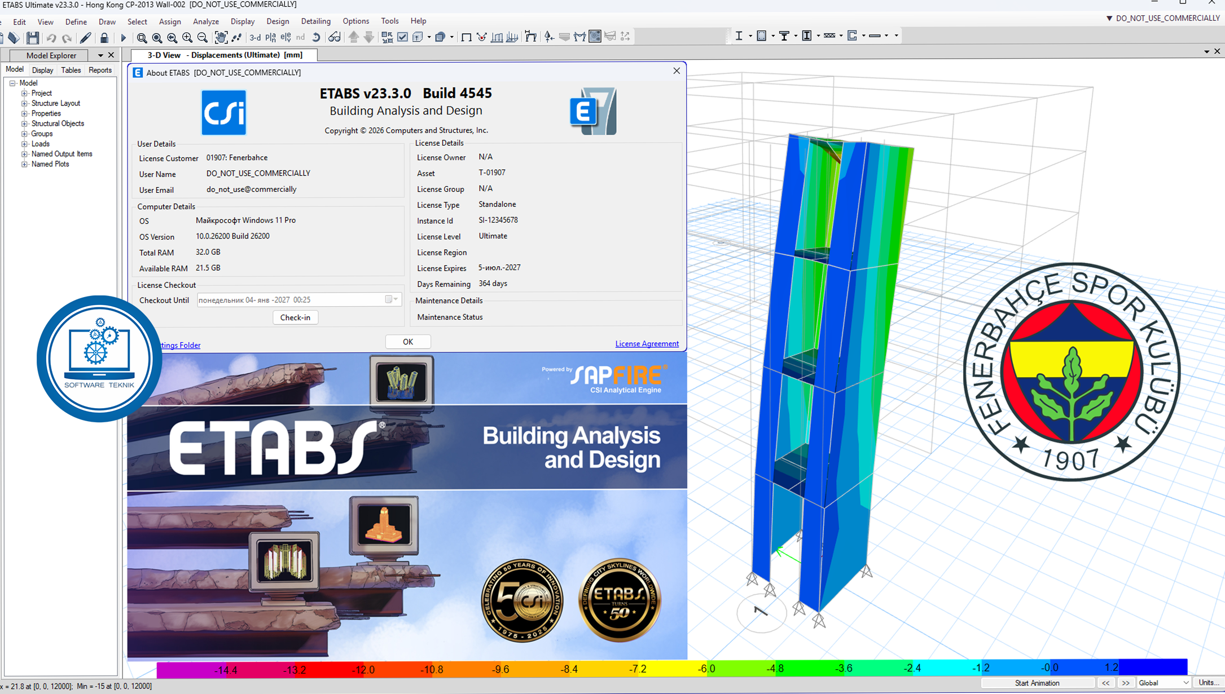Draw I-section beam tool icon
The height and width of the screenshot is (694, 1225).
click(x=739, y=36)
